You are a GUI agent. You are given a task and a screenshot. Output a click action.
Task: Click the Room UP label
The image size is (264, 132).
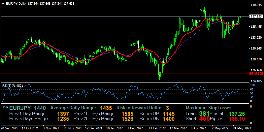150,114
